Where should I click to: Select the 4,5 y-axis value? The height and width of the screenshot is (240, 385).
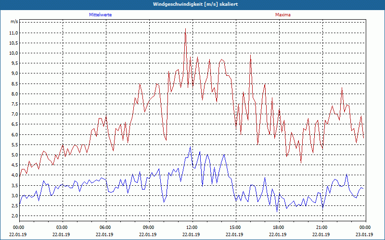click(x=14, y=165)
